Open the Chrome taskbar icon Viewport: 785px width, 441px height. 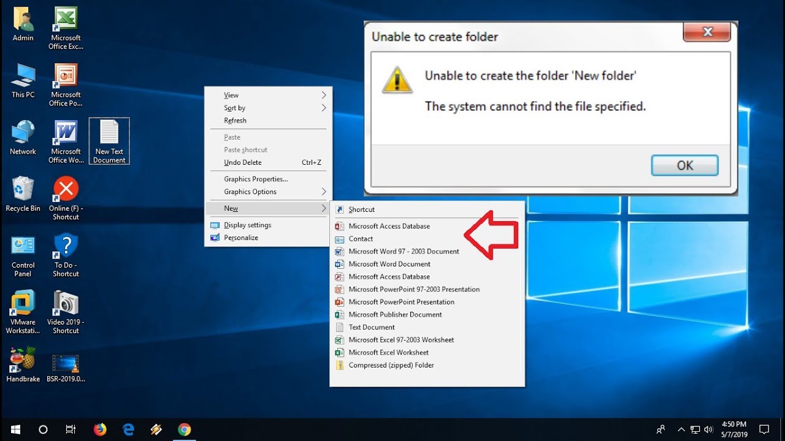(x=184, y=429)
